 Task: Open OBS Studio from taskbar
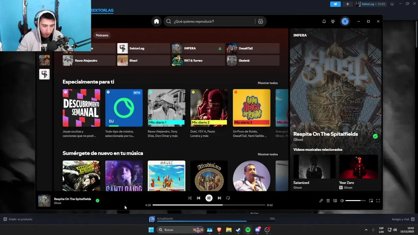tap(267, 230)
